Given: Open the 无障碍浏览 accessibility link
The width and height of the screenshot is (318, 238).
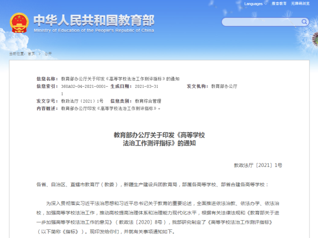Looking at the screenshot, I should (300, 3).
